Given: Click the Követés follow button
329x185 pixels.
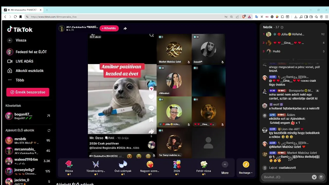Looking at the screenshot, I should click(109, 28).
